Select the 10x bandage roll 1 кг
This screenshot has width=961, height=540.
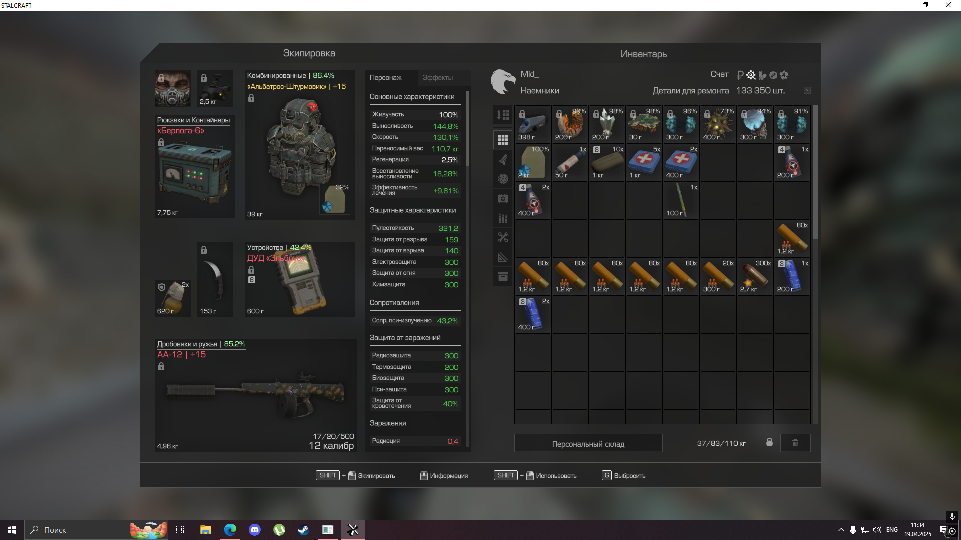click(x=607, y=162)
